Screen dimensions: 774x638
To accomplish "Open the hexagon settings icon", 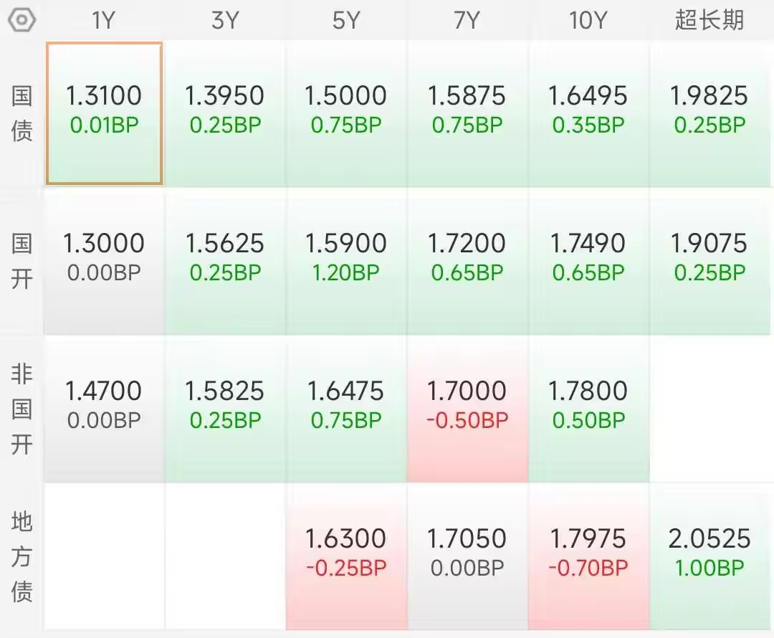I will pyautogui.click(x=21, y=21).
